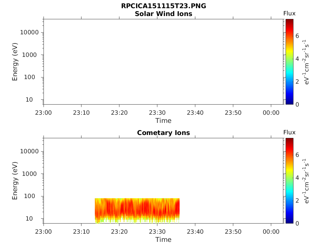Select the Cometary Ions plot title
The height and width of the screenshot is (251, 335).
[x=164, y=133]
